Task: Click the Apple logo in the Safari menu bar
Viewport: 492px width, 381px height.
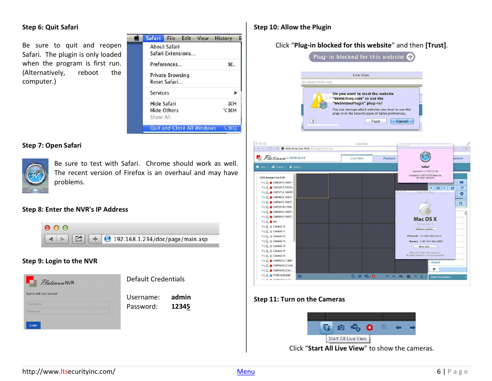Action: point(137,38)
